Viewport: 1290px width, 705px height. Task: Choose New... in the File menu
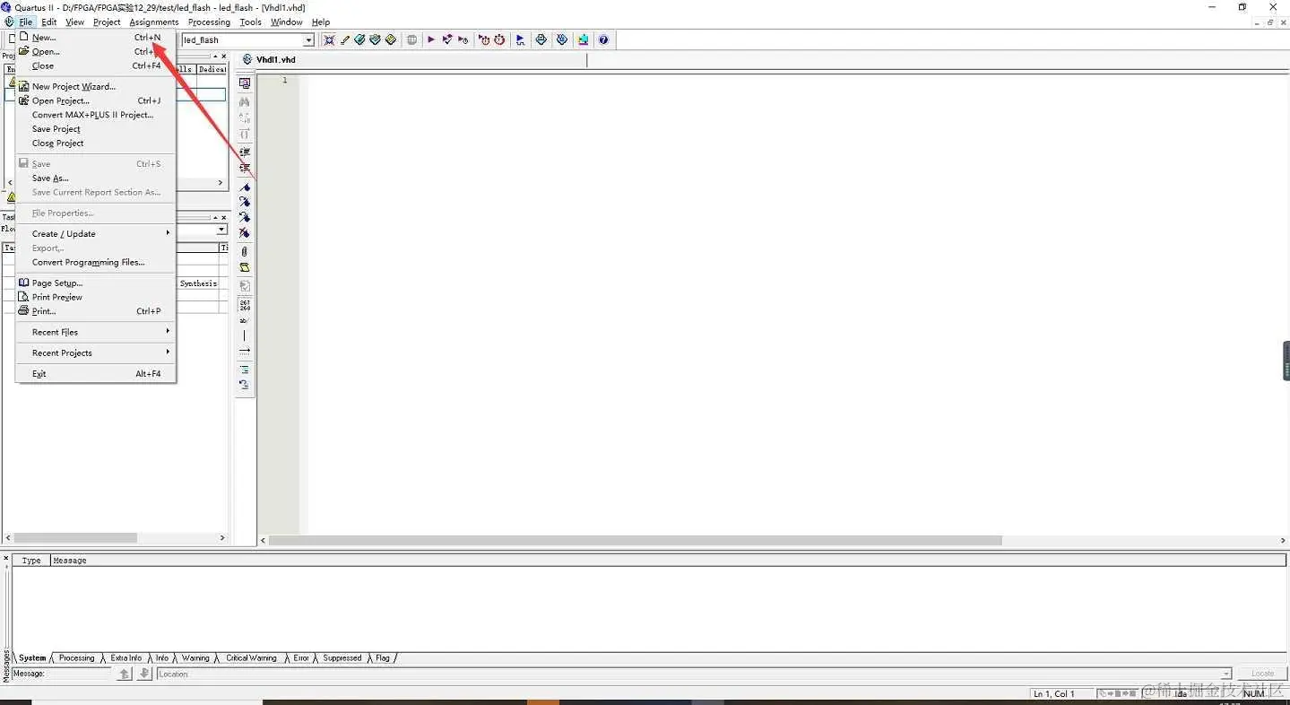pos(96,38)
